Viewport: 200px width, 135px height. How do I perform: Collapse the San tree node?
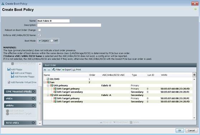[45, 82]
